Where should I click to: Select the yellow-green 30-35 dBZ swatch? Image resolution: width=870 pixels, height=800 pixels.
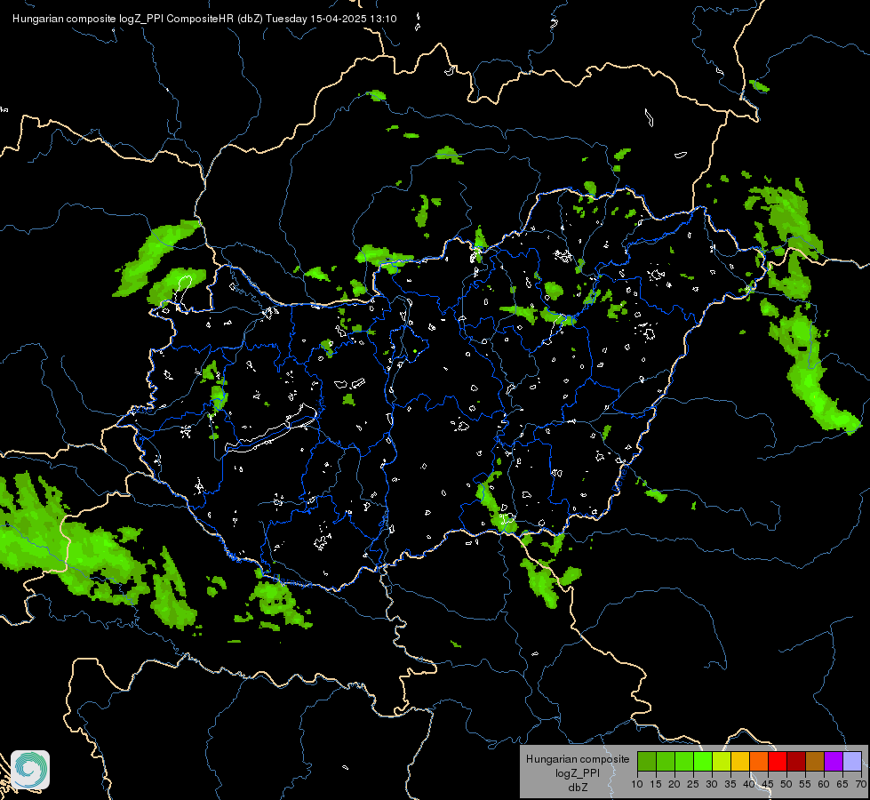pyautogui.click(x=722, y=761)
